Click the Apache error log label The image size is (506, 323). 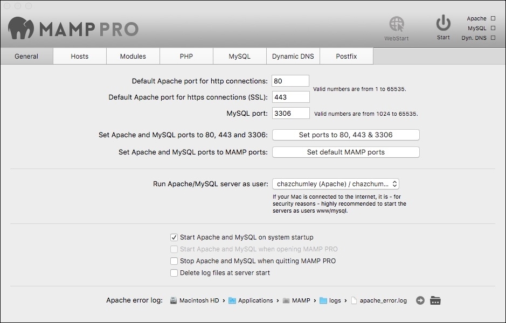(x=135, y=300)
